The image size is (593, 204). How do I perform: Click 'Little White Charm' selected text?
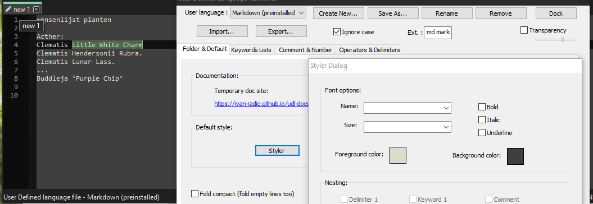click(x=107, y=45)
